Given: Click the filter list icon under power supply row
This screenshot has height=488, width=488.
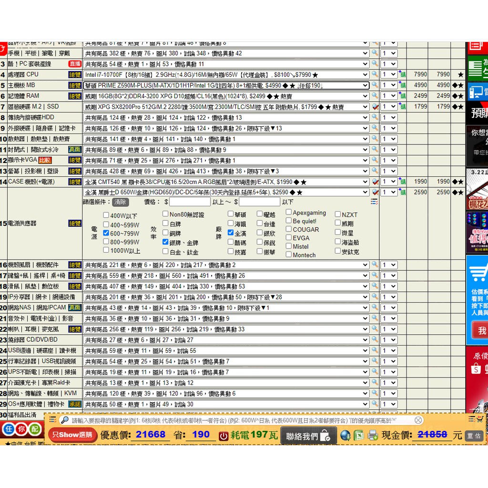Looking at the screenshot, I should tap(375, 202).
